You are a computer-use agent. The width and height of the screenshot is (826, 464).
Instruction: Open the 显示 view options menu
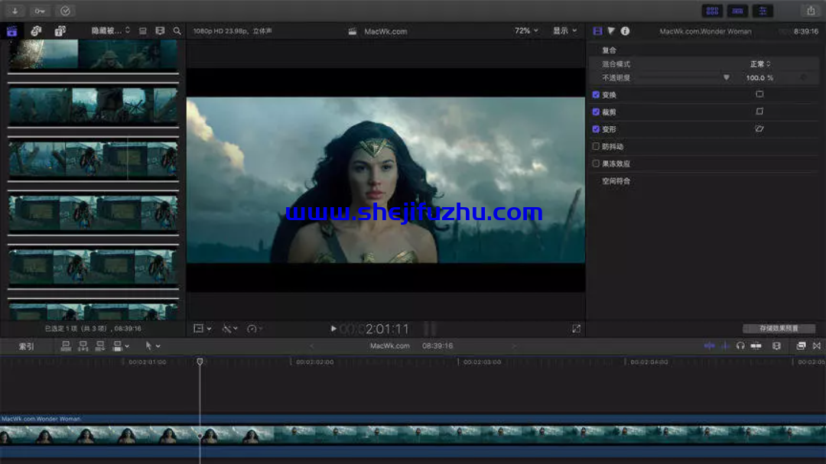(564, 31)
